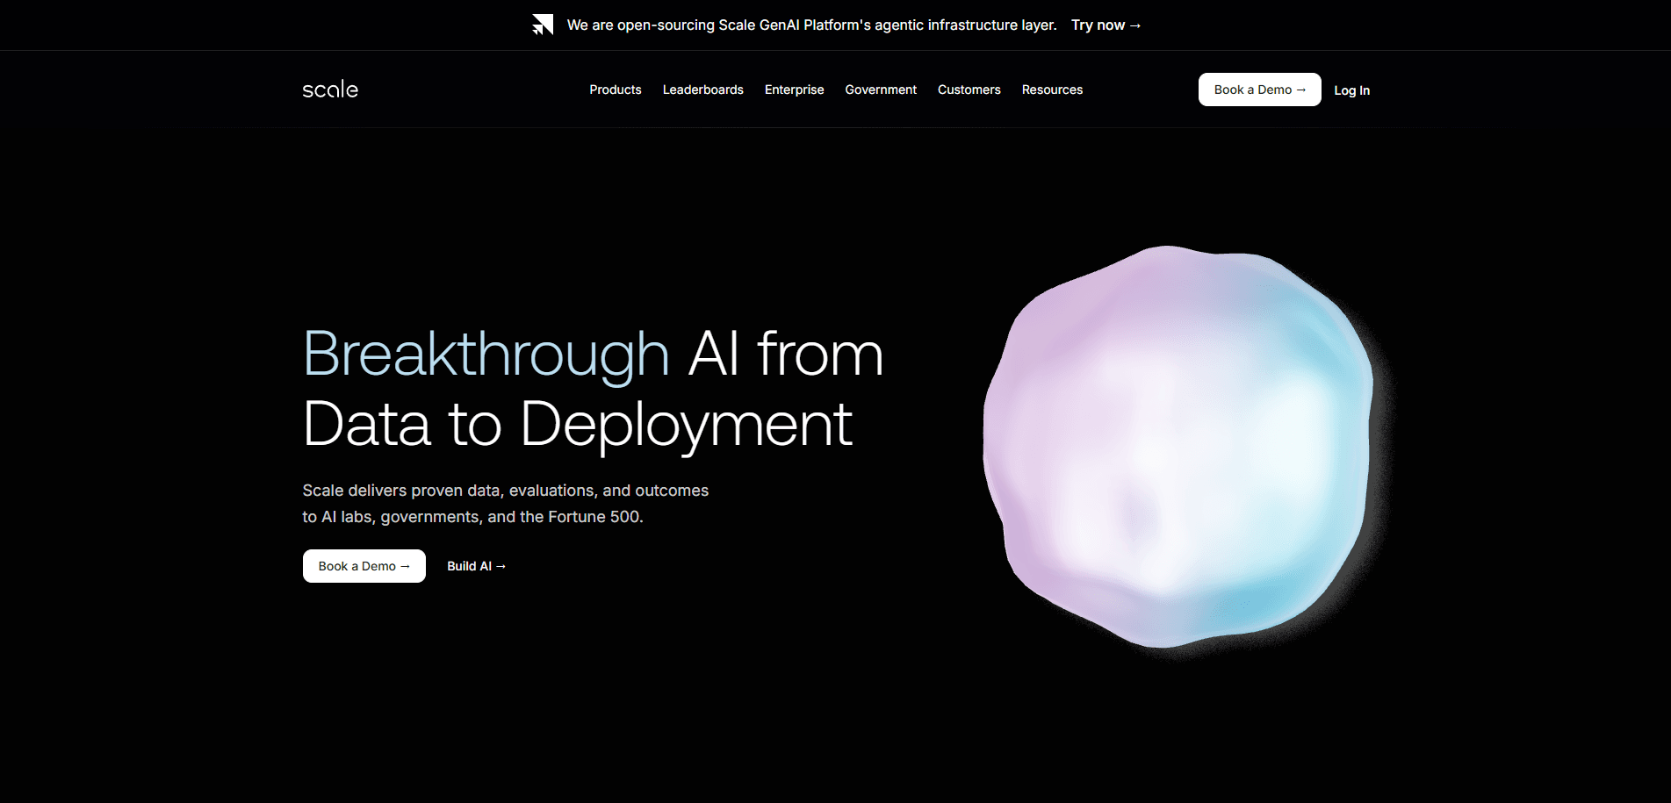Click the light-blue word Breakthrough in headline
This screenshot has height=803, width=1671.
[x=486, y=355]
